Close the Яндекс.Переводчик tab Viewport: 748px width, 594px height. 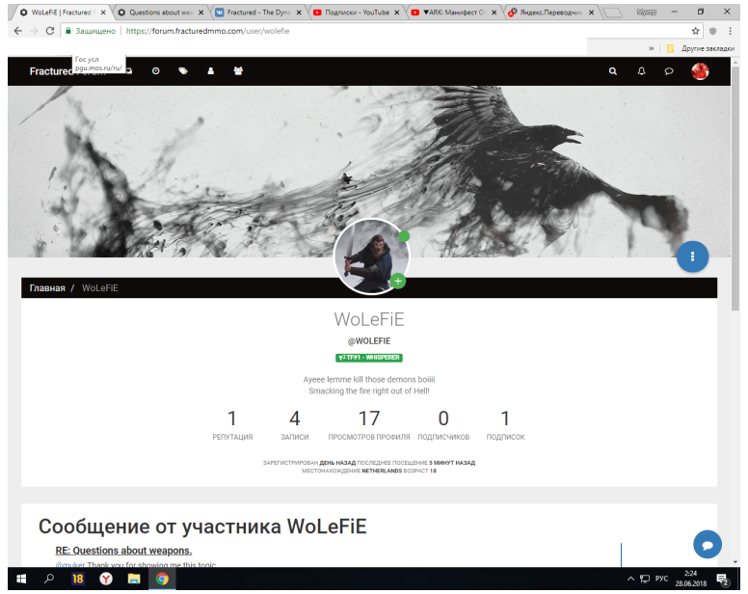coord(591,13)
